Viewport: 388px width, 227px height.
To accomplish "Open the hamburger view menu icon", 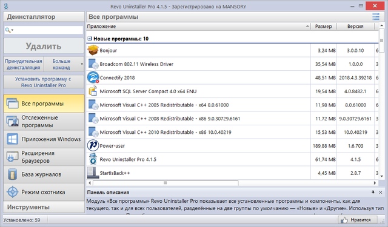I will 376,16.
